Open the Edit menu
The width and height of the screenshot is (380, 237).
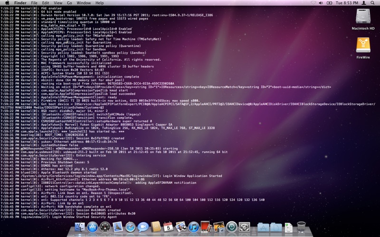click(x=46, y=3)
